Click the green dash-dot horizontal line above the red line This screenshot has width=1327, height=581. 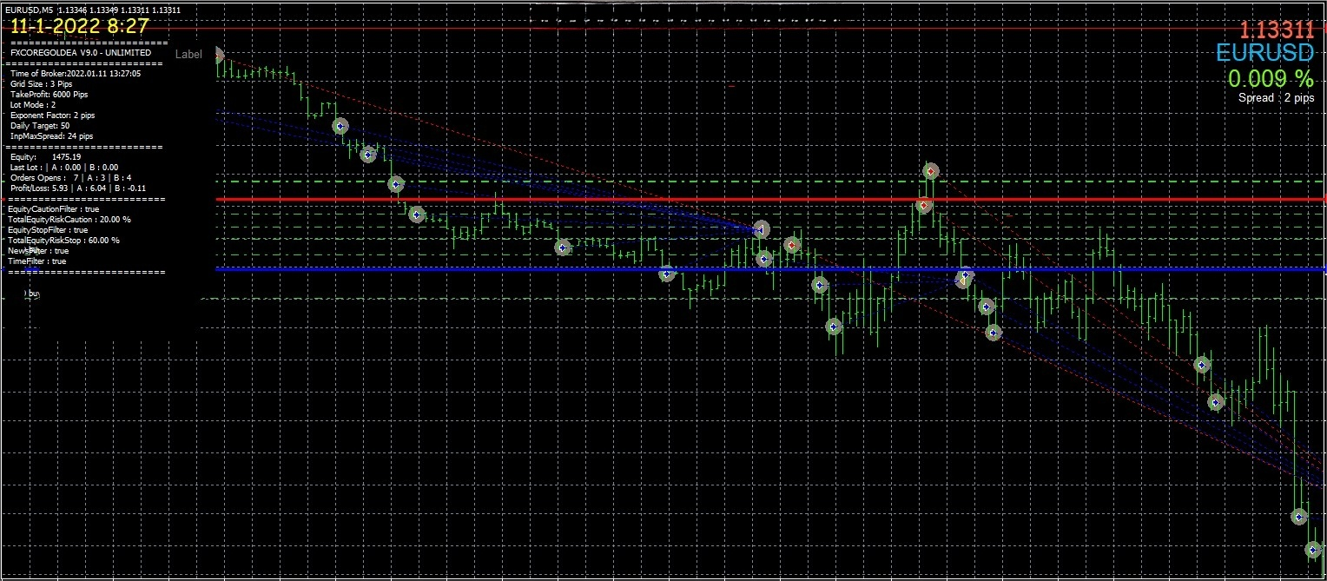[608, 182]
